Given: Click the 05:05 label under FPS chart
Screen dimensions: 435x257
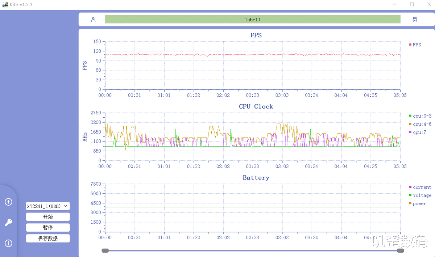Looking at the screenshot, I should pyautogui.click(x=400, y=95).
